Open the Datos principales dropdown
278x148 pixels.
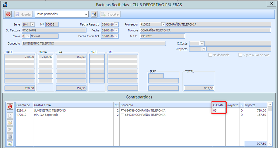pos(86,14)
